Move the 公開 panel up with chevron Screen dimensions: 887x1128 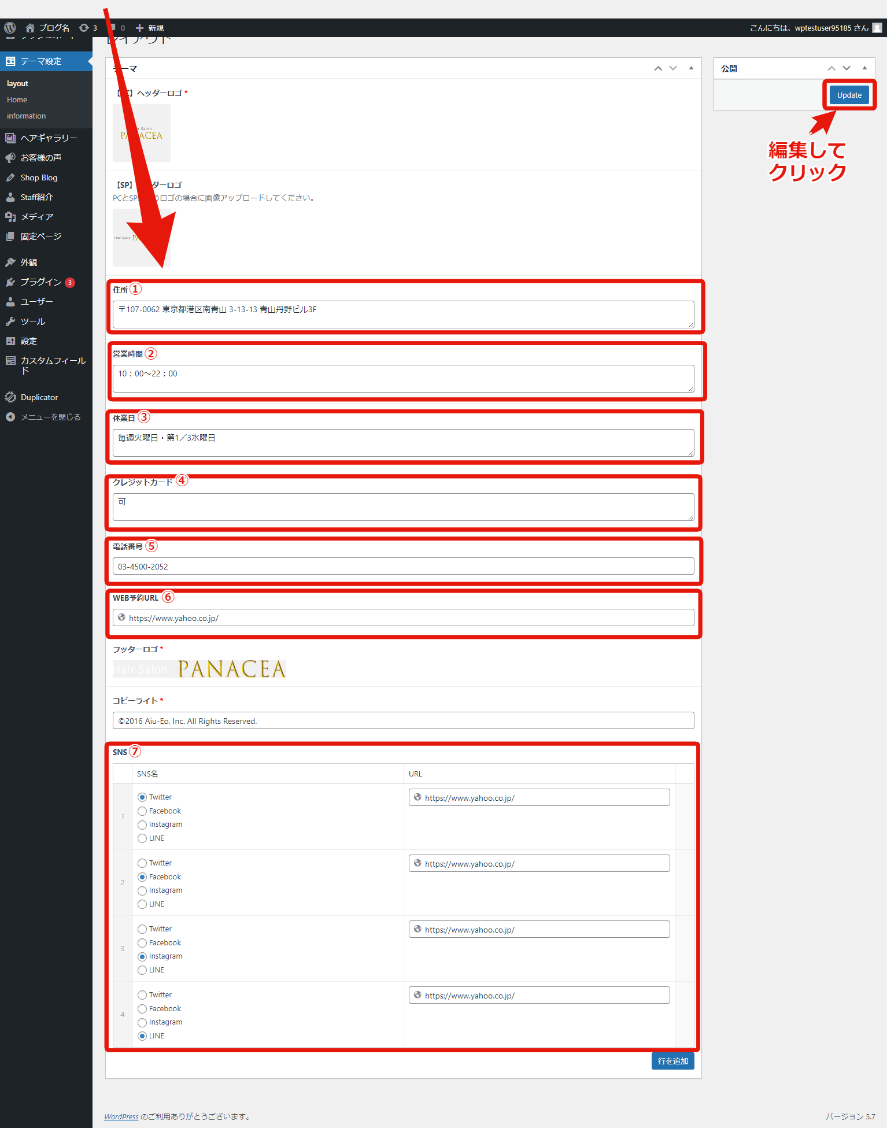(x=831, y=68)
